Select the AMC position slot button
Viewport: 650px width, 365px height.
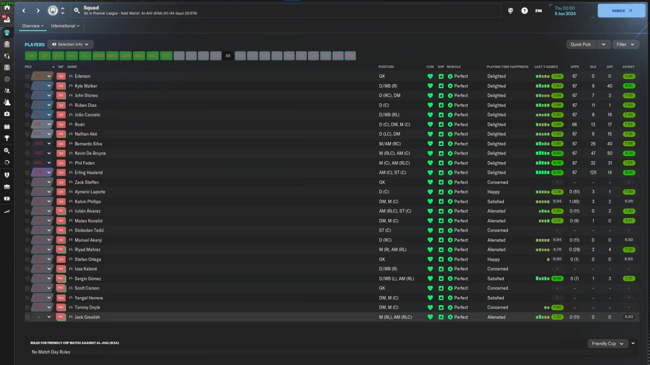tap(139, 56)
